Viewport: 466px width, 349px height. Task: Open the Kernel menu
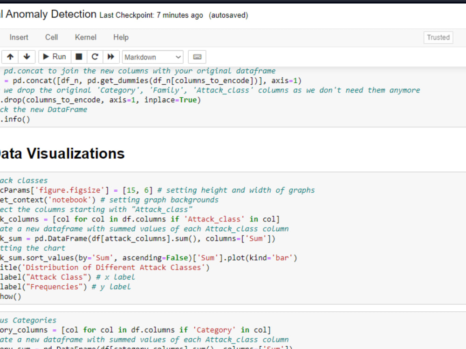pos(85,37)
